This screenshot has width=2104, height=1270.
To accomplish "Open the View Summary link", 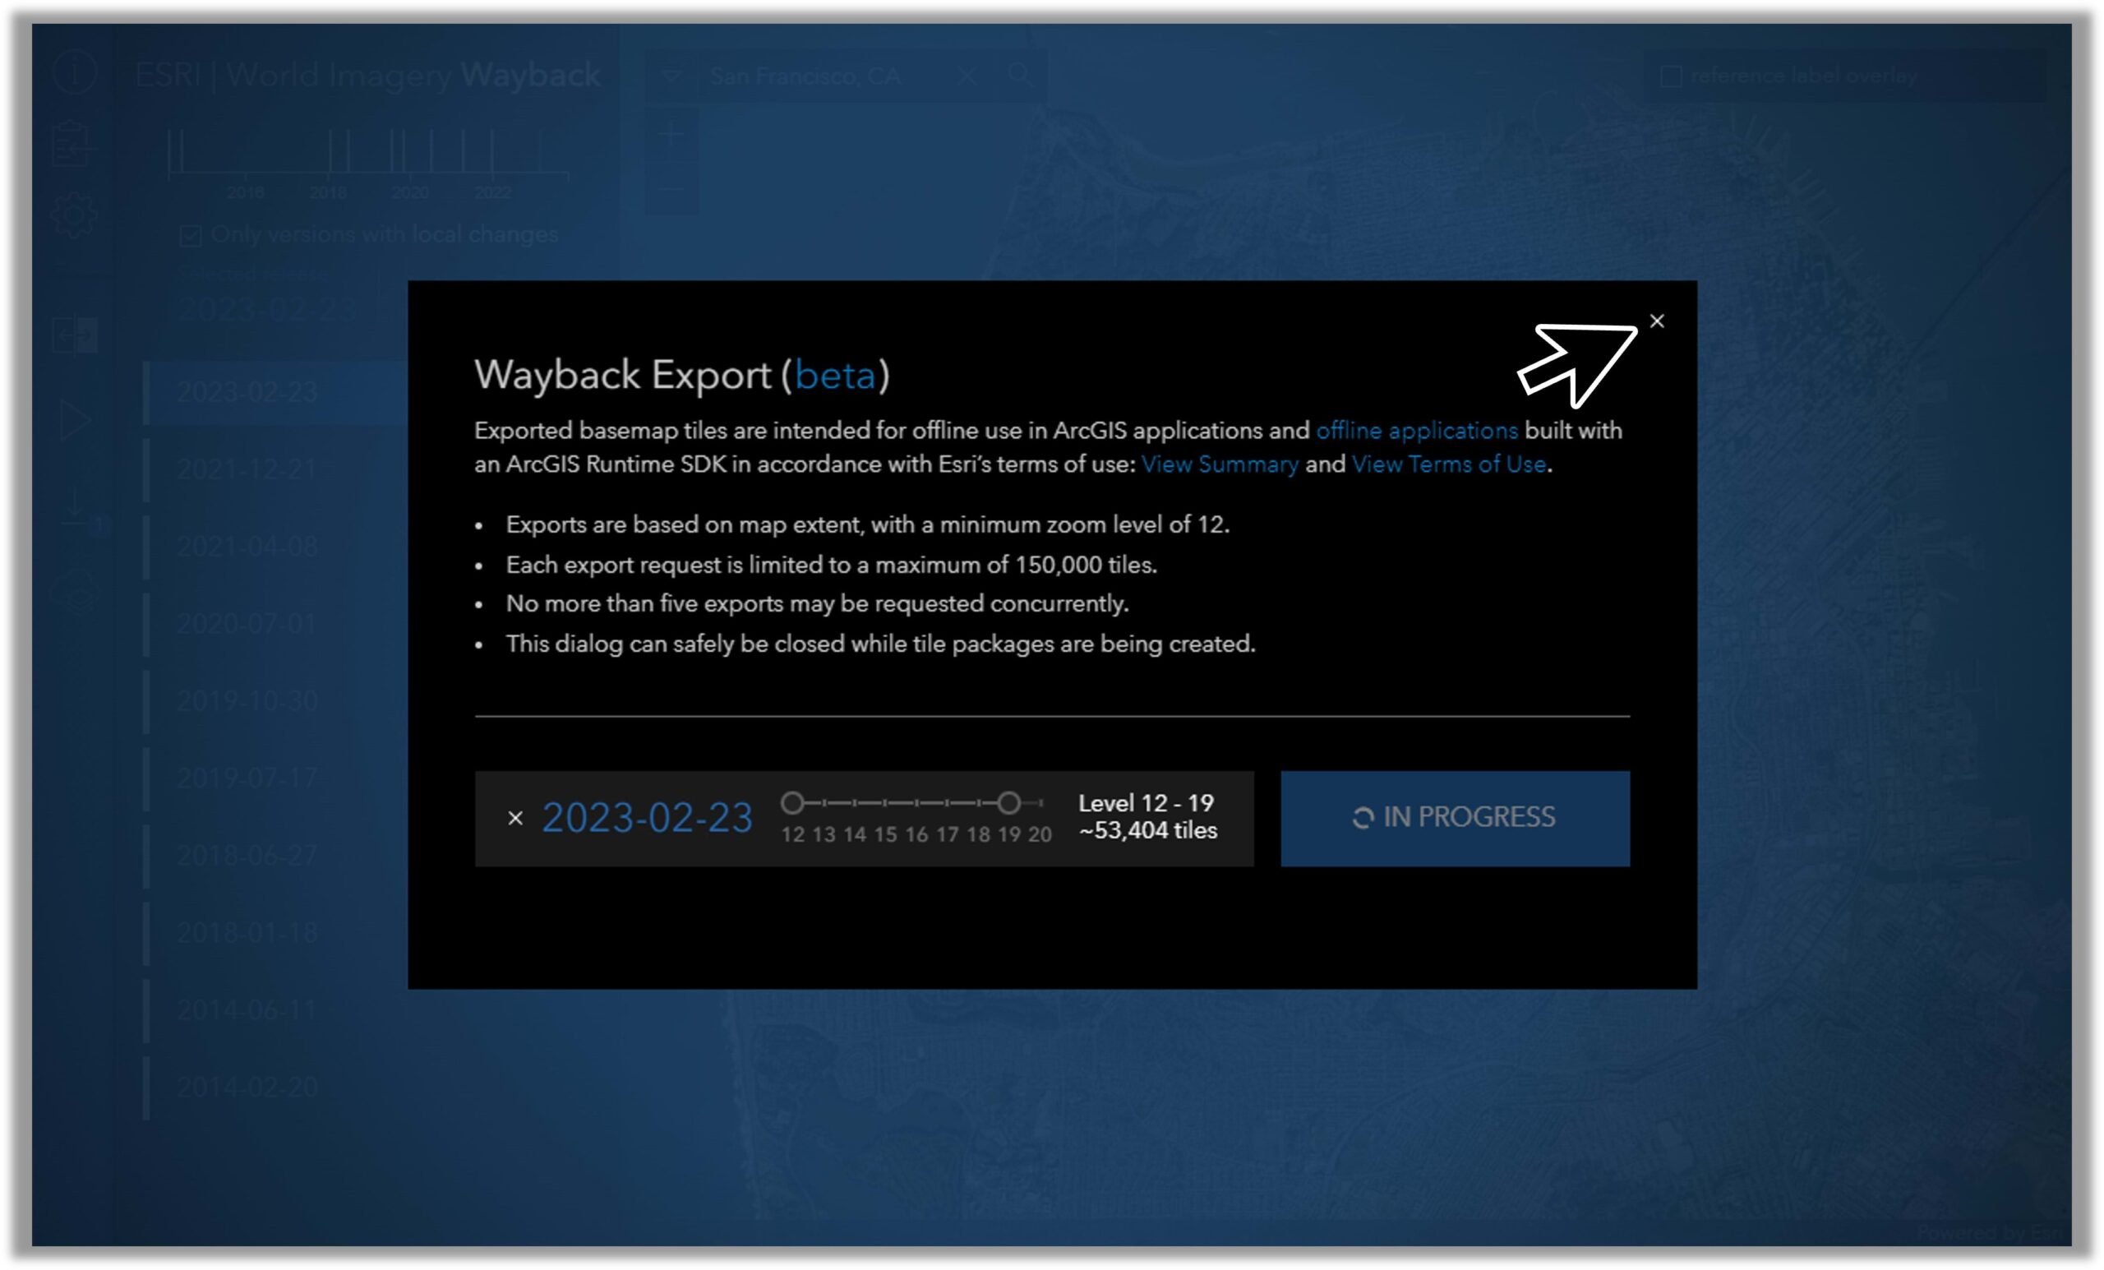I will 1220,464.
